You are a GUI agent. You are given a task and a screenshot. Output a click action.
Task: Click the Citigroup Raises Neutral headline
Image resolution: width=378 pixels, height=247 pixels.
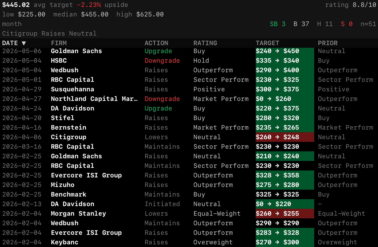pyautogui.click(x=49, y=33)
